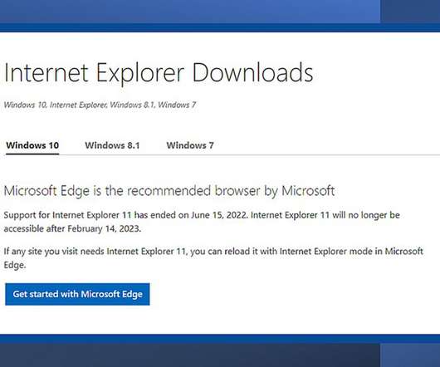This screenshot has width=440, height=367.
Task: Switch to the Windows 10 tab
Action: (x=32, y=145)
